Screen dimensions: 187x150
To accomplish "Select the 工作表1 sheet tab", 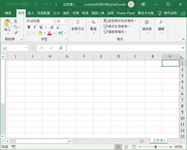I will point(159,141).
